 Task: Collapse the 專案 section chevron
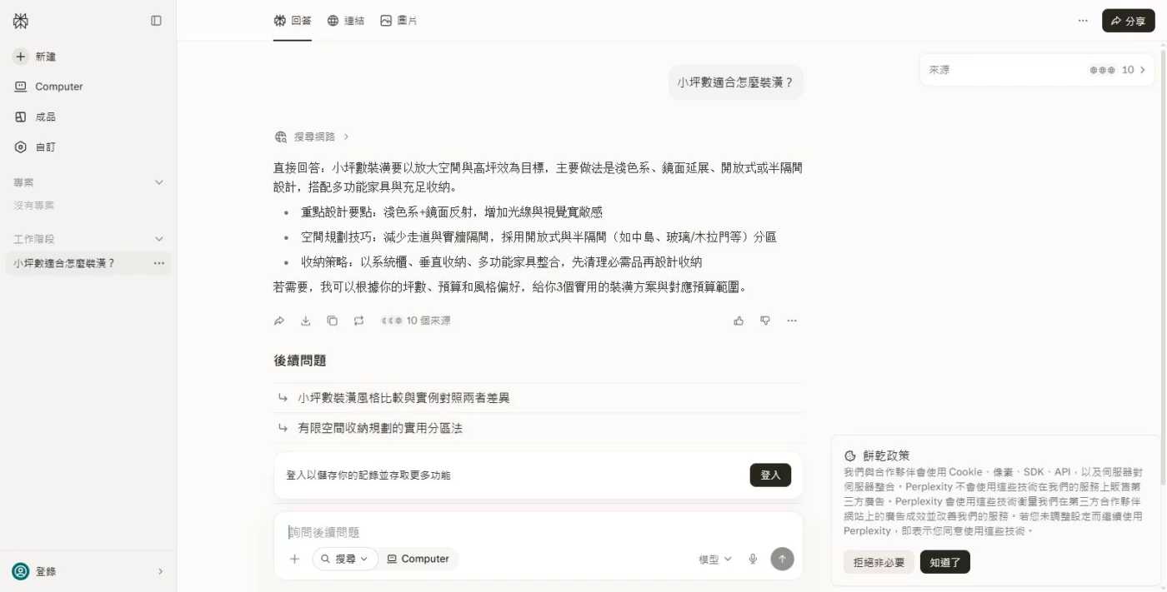(159, 182)
